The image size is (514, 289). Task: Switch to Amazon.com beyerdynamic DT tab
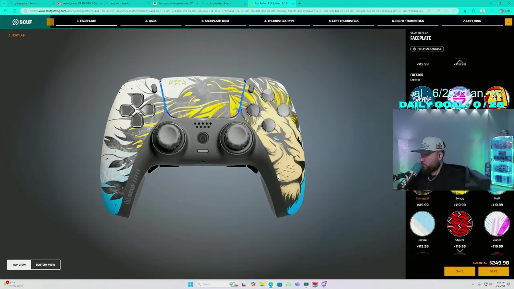click(x=176, y=3)
